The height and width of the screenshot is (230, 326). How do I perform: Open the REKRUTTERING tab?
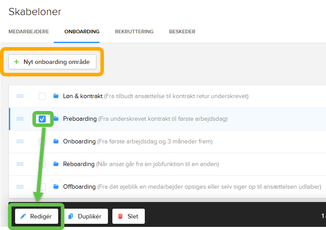[134, 32]
